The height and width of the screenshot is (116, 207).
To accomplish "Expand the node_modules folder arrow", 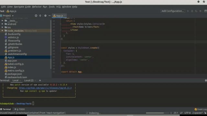I will click(2, 31).
